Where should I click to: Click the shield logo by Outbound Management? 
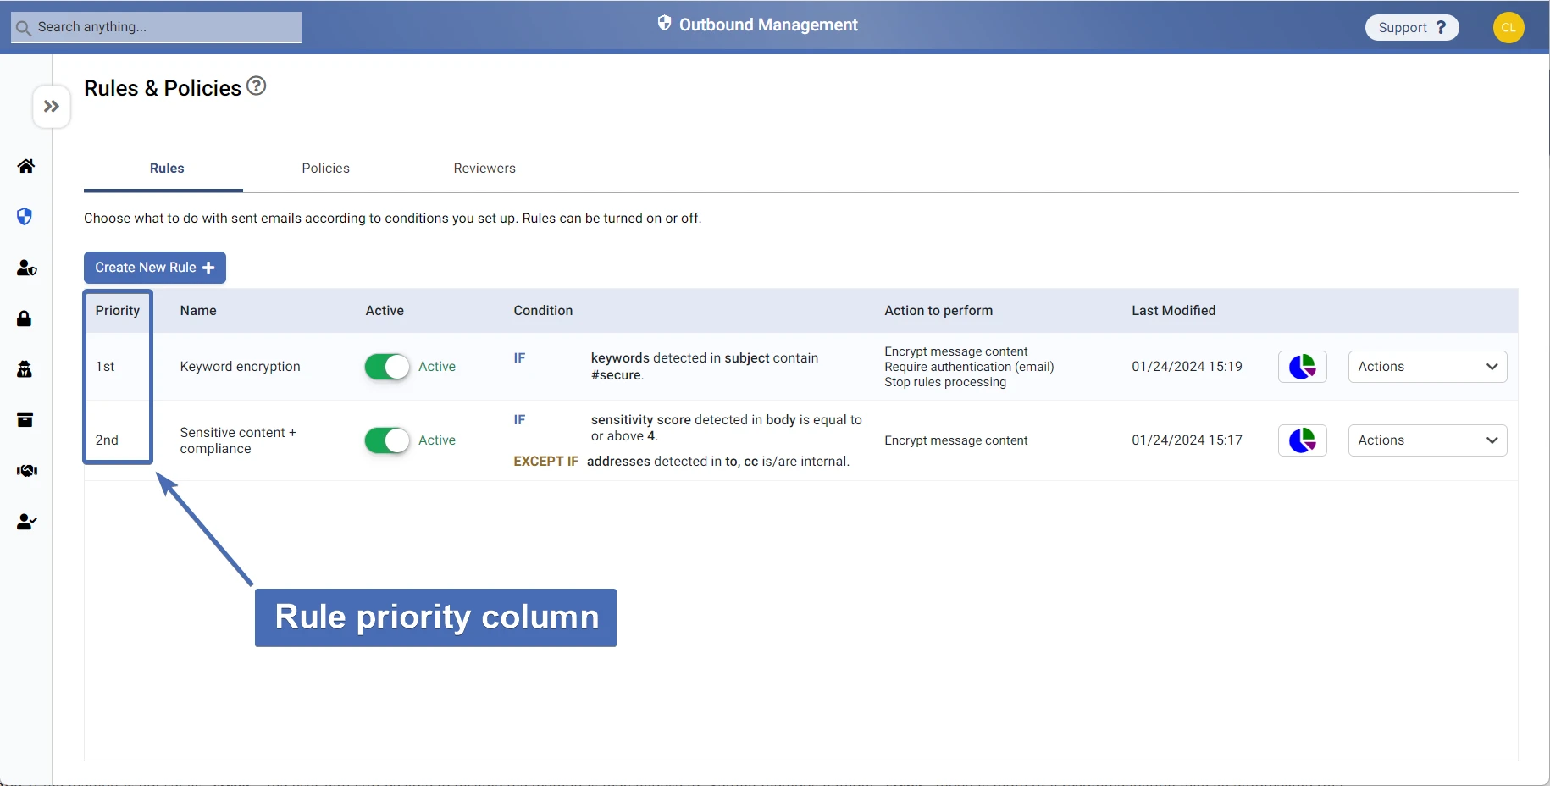point(665,23)
